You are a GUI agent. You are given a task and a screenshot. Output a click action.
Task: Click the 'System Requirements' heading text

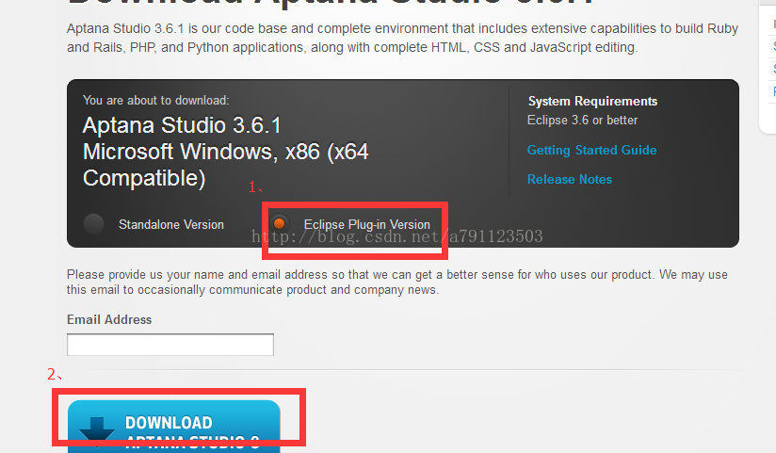click(x=592, y=101)
